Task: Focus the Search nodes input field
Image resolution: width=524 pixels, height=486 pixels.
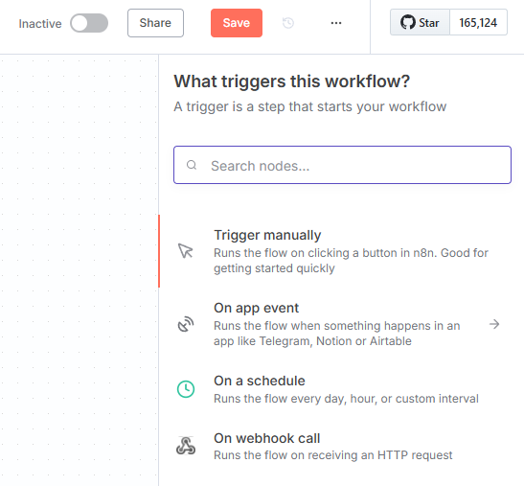Action: click(342, 165)
